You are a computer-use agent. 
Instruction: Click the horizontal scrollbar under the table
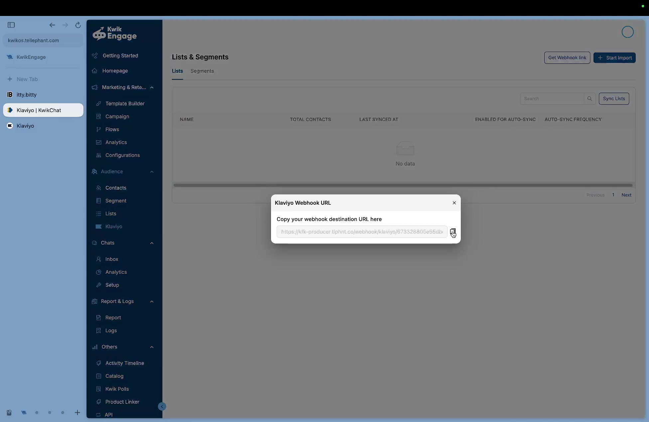403,185
